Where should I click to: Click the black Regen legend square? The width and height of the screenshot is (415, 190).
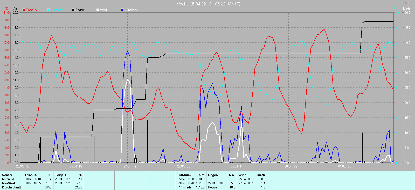(73, 10)
